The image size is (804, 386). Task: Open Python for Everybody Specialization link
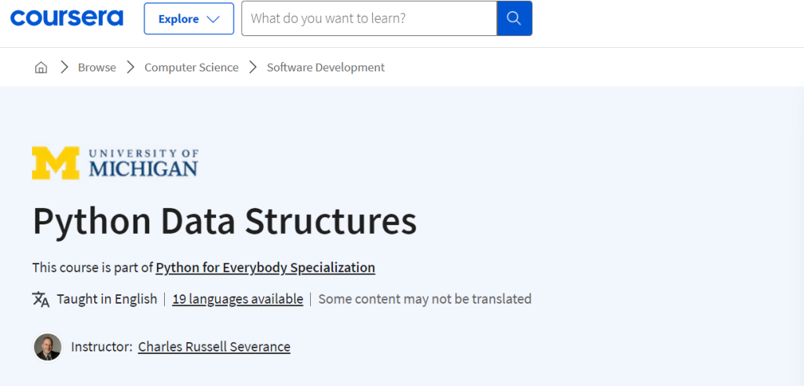(265, 268)
